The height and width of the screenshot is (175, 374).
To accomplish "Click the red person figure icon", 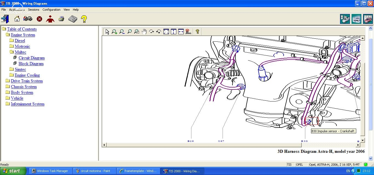I will click(50, 19).
